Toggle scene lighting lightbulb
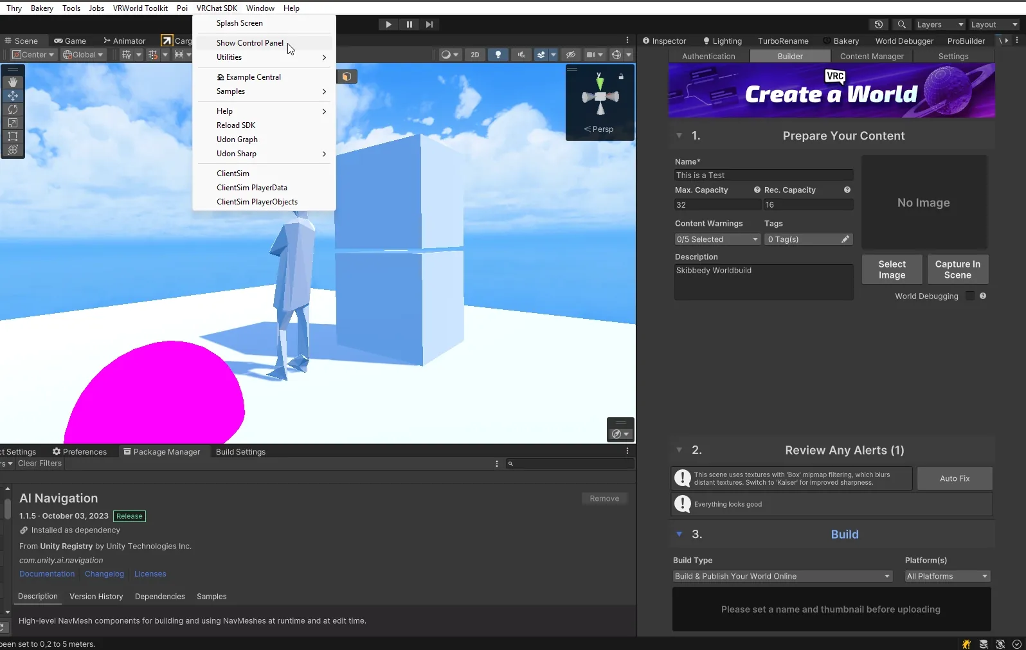 [x=498, y=55]
